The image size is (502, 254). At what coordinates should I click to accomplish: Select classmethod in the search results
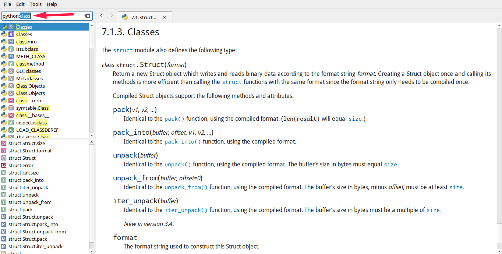(x=30, y=64)
